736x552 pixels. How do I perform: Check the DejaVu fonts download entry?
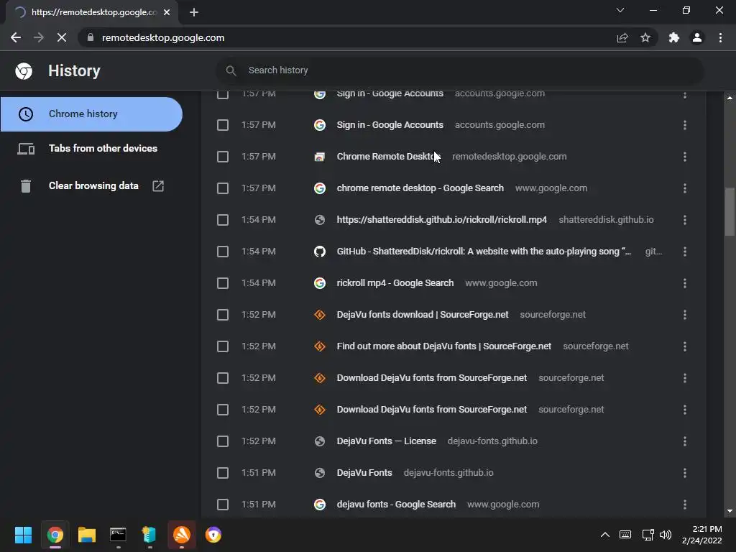(x=223, y=315)
